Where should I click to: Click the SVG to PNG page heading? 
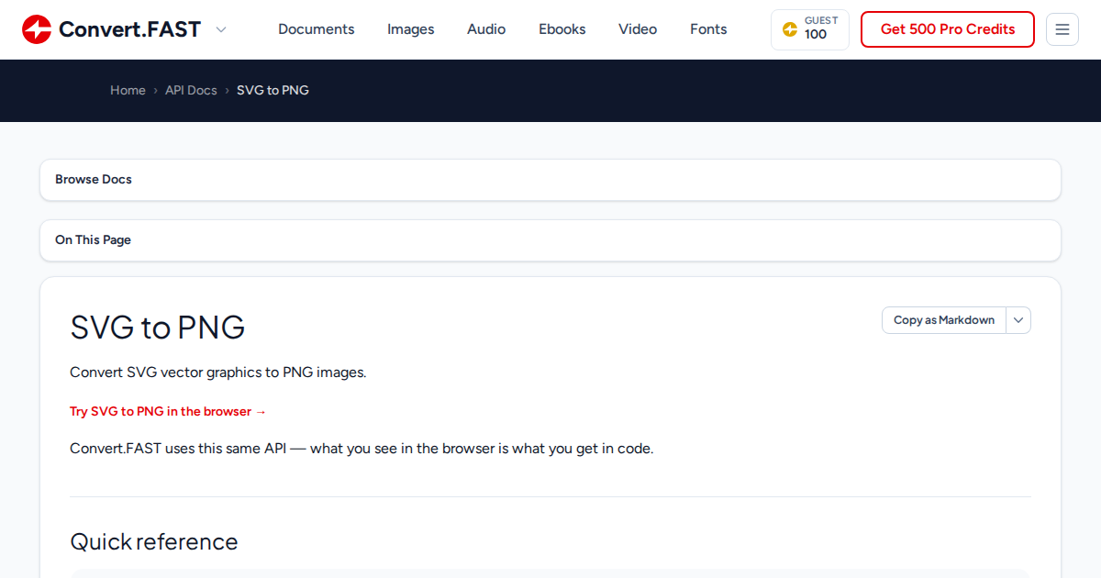point(158,328)
